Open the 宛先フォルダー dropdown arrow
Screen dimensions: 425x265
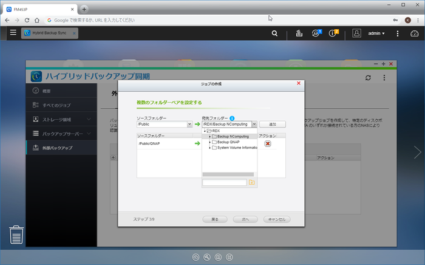point(254,124)
